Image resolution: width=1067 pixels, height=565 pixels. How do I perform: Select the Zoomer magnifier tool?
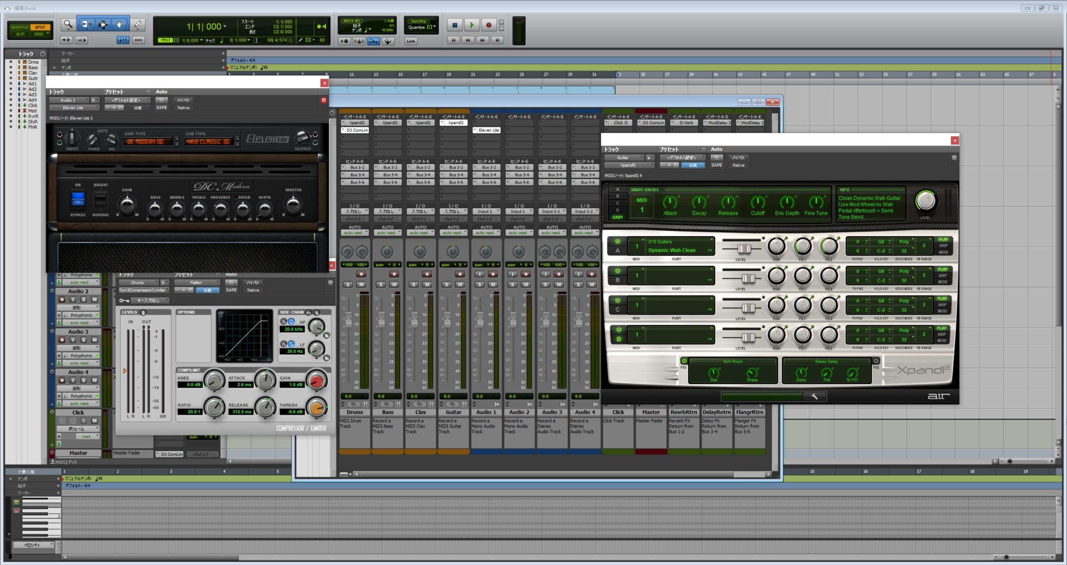coord(68,25)
